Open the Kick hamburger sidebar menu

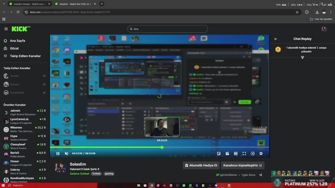[x=6, y=29]
